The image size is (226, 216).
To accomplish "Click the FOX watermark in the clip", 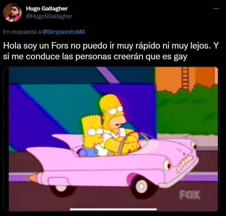I will (x=190, y=195).
